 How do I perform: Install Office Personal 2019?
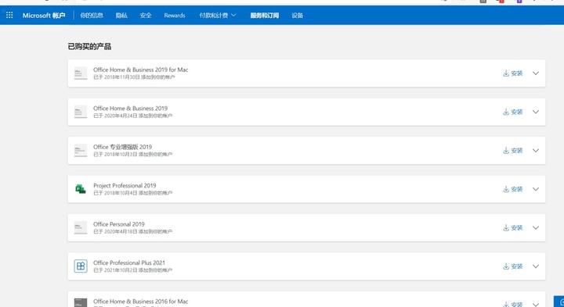click(512, 228)
